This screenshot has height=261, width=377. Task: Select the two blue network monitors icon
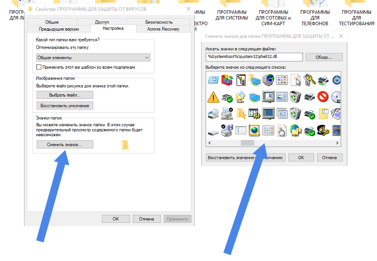coord(254,97)
